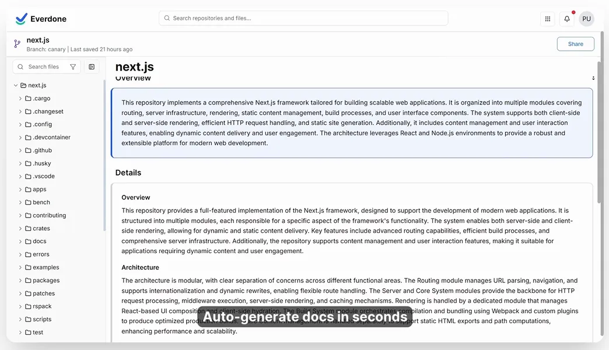
Task: Click the Everdone logo icon
Action: pos(22,19)
